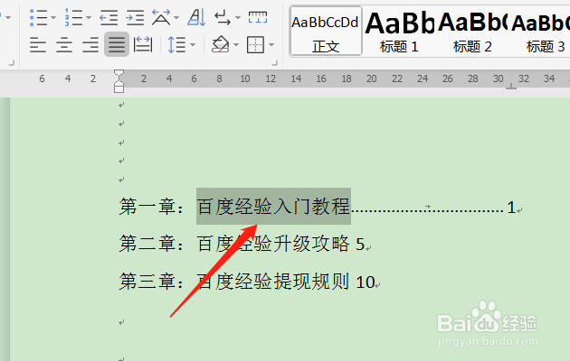The image size is (570, 361).
Task: Open the bullet style dropdown arrow
Action: [x=53, y=17]
